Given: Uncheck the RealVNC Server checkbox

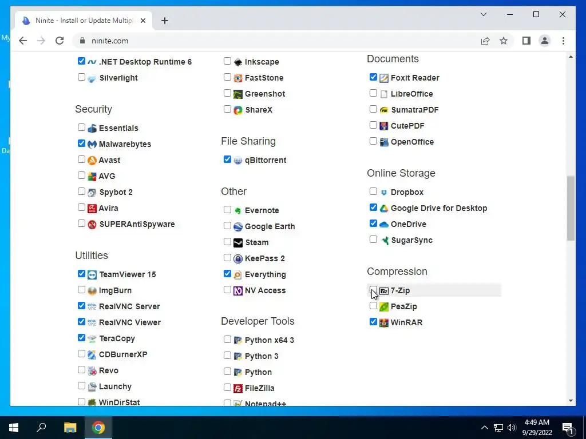Looking at the screenshot, I should pos(81,306).
